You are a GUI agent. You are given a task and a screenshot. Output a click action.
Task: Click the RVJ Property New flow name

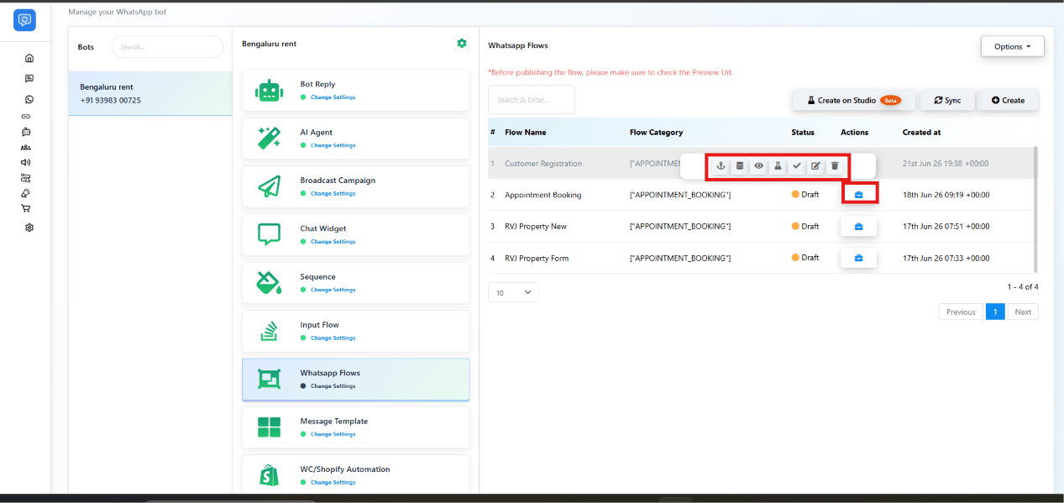point(536,227)
